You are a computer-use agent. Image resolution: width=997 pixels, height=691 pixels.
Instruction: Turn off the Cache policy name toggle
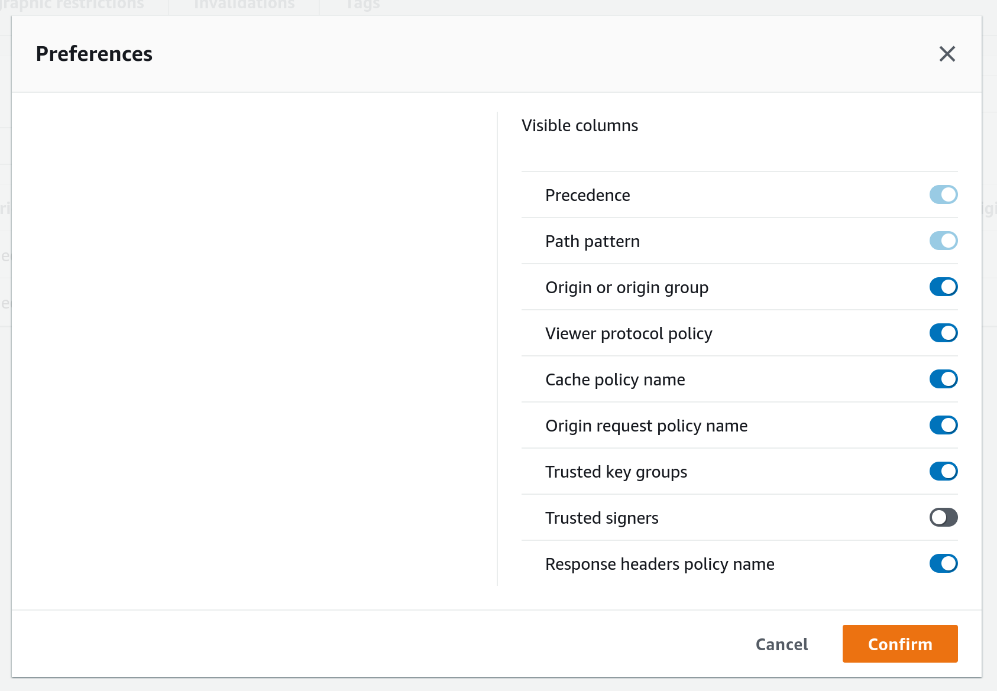943,379
